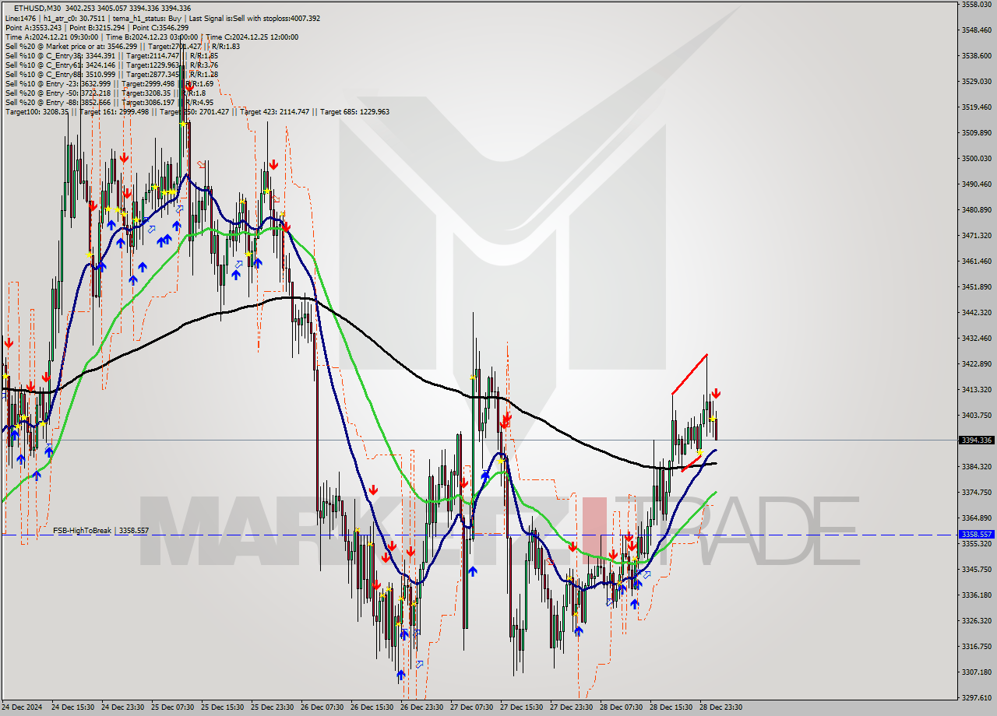
Task: Click the 'Time A:2024.12.21 09:30:00' text
Action: [x=51, y=37]
